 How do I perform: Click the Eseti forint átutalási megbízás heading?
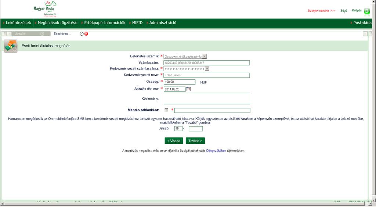click(46, 46)
